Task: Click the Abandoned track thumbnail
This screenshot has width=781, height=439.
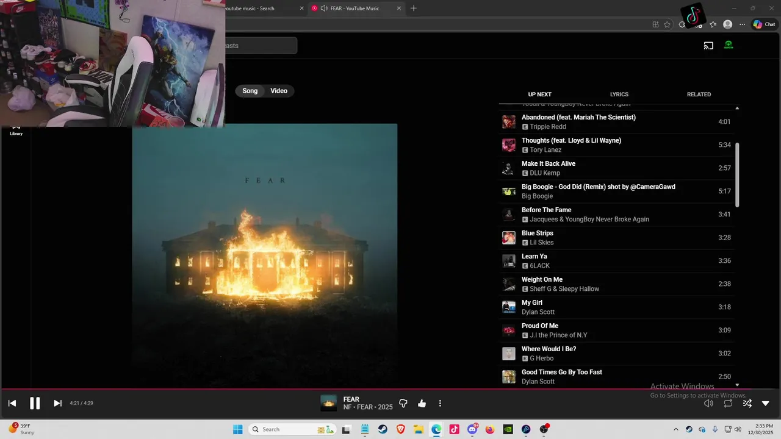Action: (x=509, y=122)
